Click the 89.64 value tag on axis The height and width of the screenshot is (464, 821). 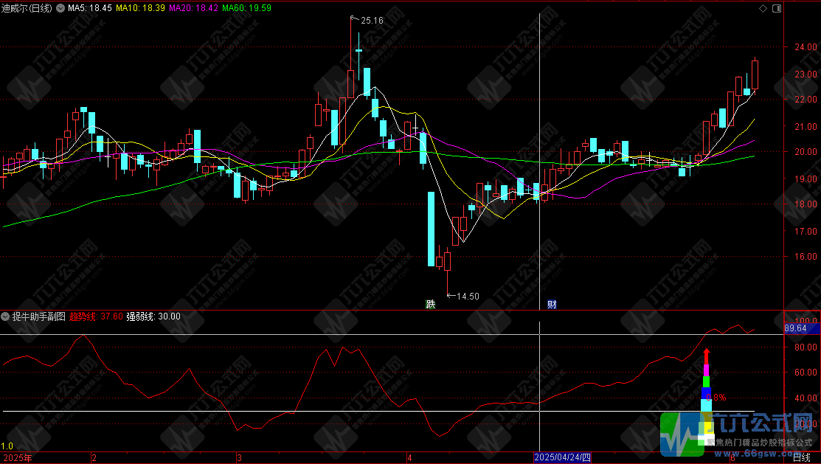click(x=795, y=328)
